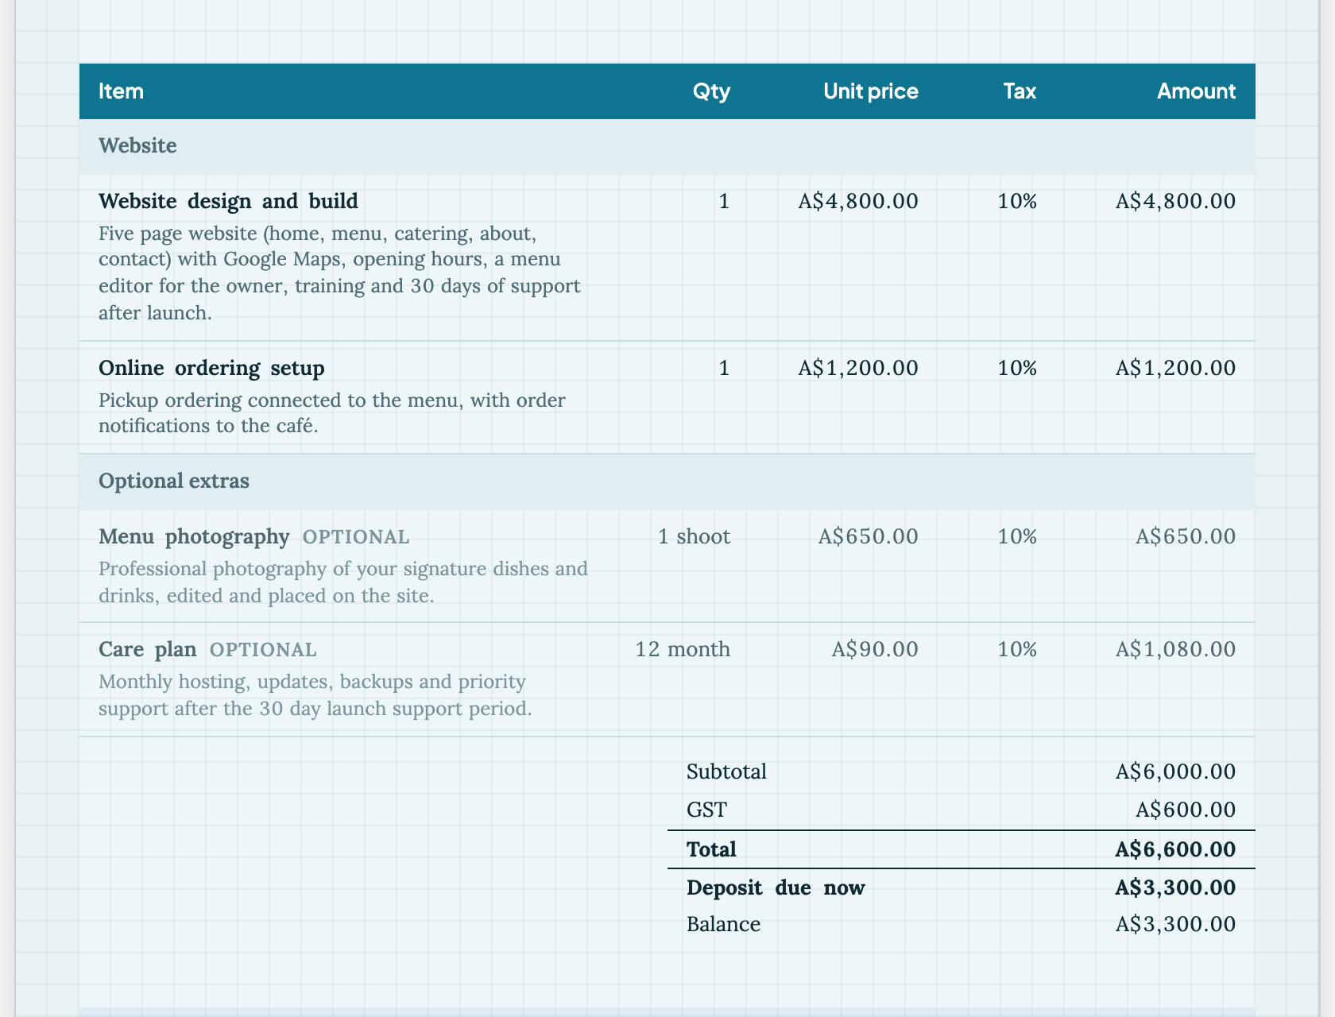Click the A$650.00 amount for Menu photography
The image size is (1335, 1017).
click(x=1186, y=536)
